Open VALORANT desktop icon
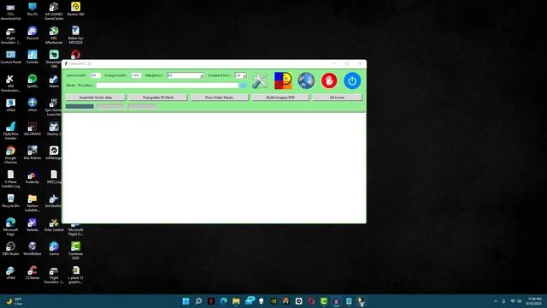Viewport: 547px width, 308px height. tap(32, 129)
